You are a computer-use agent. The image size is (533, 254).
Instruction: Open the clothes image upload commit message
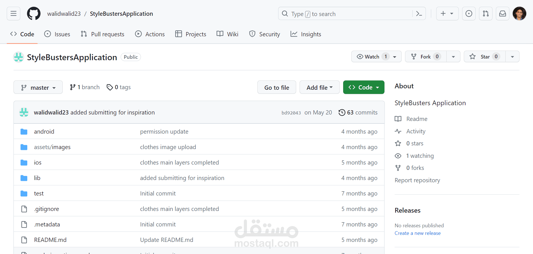click(x=168, y=147)
